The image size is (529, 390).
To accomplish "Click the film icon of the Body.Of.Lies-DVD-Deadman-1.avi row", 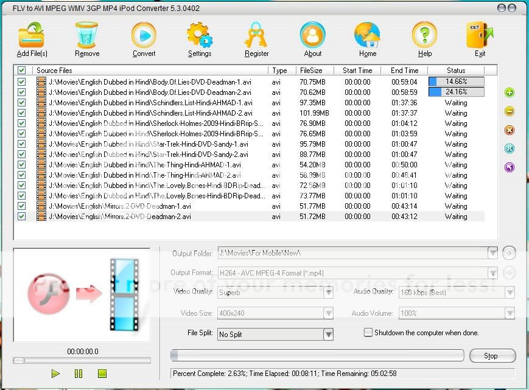I will click(41, 82).
